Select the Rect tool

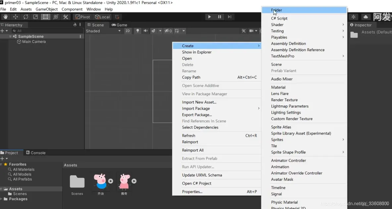click(45, 17)
